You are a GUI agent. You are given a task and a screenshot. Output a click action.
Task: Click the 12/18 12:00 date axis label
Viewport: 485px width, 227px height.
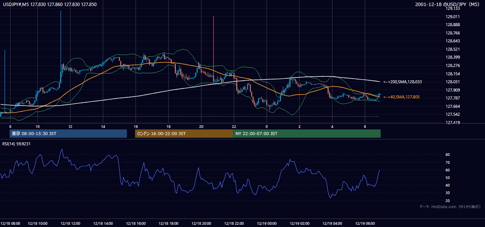(70, 223)
